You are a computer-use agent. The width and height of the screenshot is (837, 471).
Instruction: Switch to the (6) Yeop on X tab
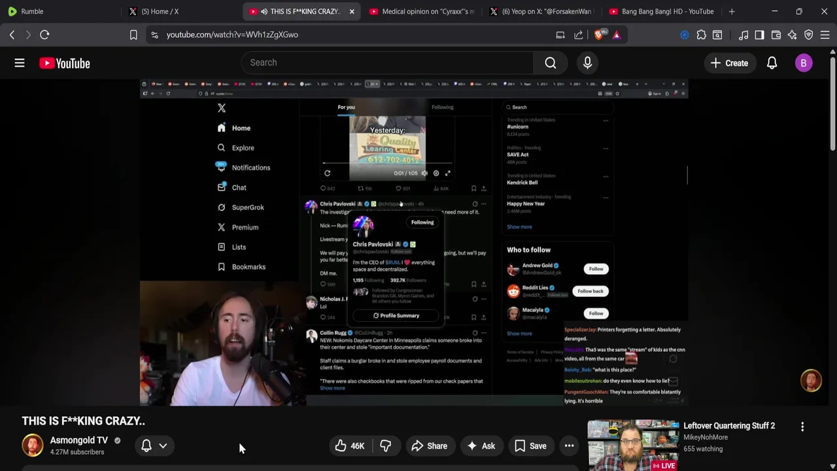tap(542, 11)
